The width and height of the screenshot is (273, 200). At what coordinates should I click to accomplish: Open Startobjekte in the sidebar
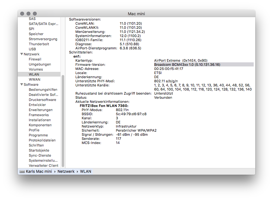click(39, 150)
